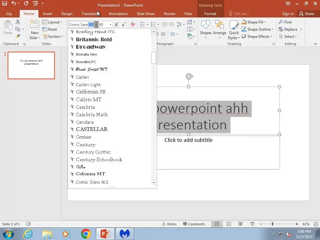Switch to the Design tab
Screen dimensions: 320x240
click(x=67, y=14)
